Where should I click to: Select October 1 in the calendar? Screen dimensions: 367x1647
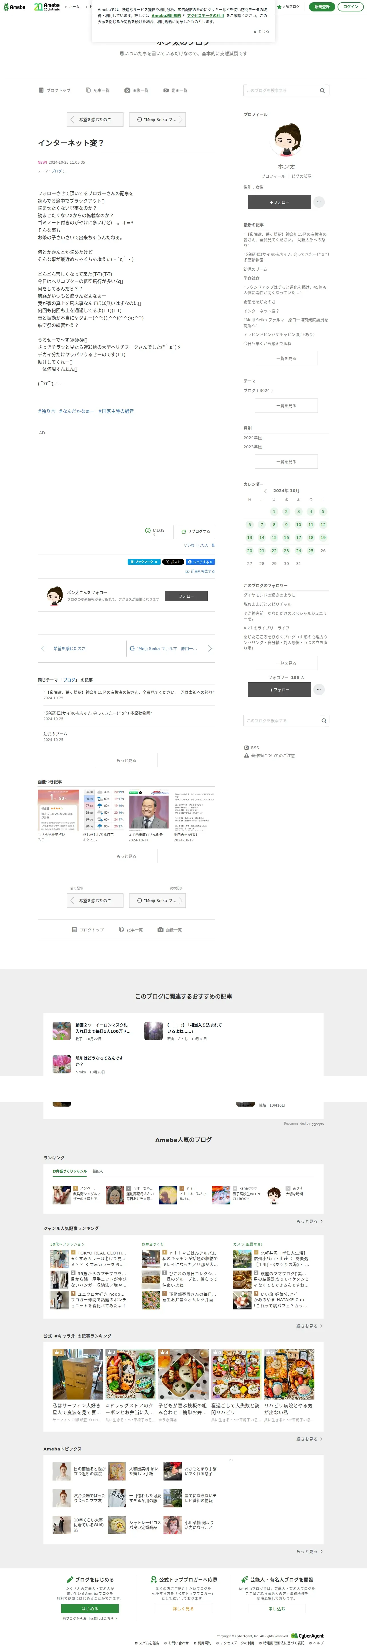(x=274, y=512)
